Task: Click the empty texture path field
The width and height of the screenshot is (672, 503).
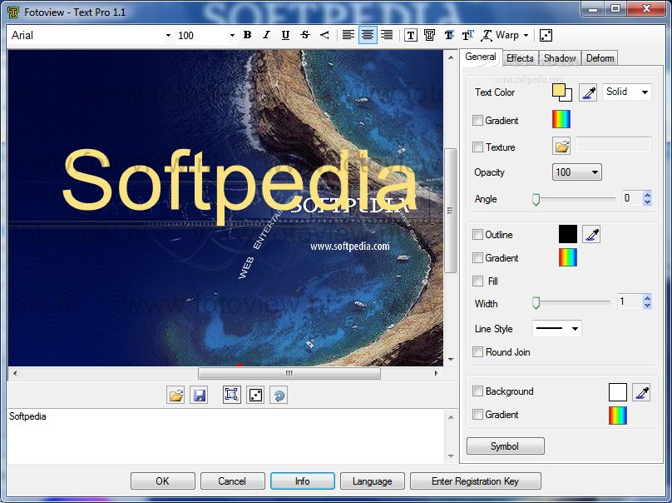Action: pos(613,145)
